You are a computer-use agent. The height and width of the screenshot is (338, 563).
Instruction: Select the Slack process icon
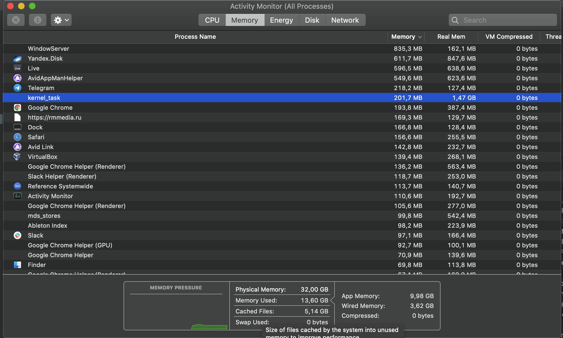tap(17, 235)
